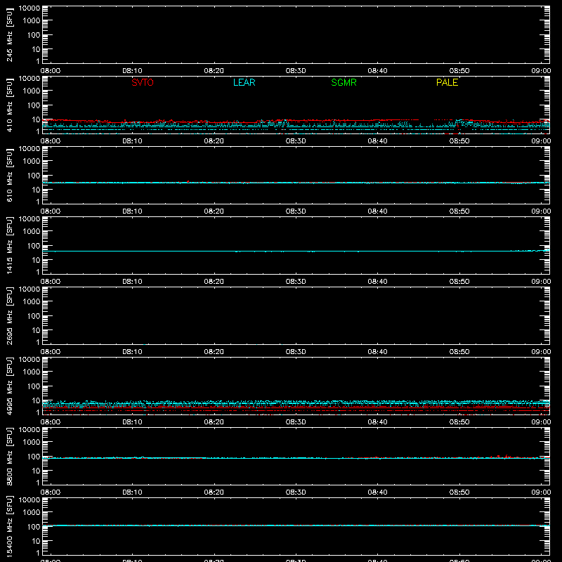Click the gap in red trace near 08:46 in 410 MHz plot

coord(426,120)
